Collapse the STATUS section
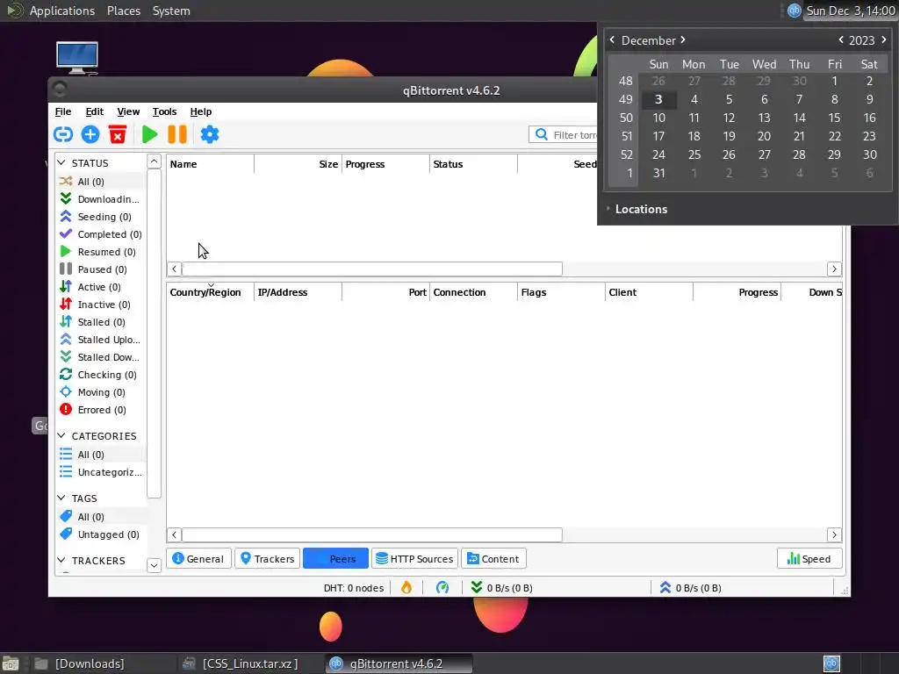The image size is (899, 674). tap(61, 162)
